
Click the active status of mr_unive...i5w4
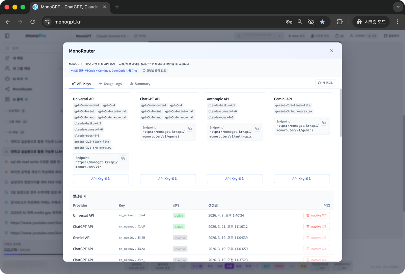tap(179, 216)
